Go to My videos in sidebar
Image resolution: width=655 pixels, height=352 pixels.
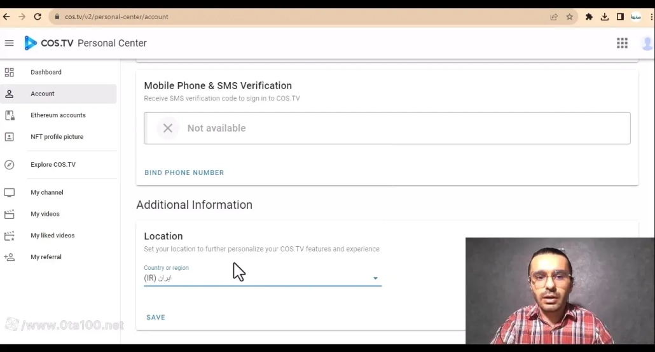(45, 215)
